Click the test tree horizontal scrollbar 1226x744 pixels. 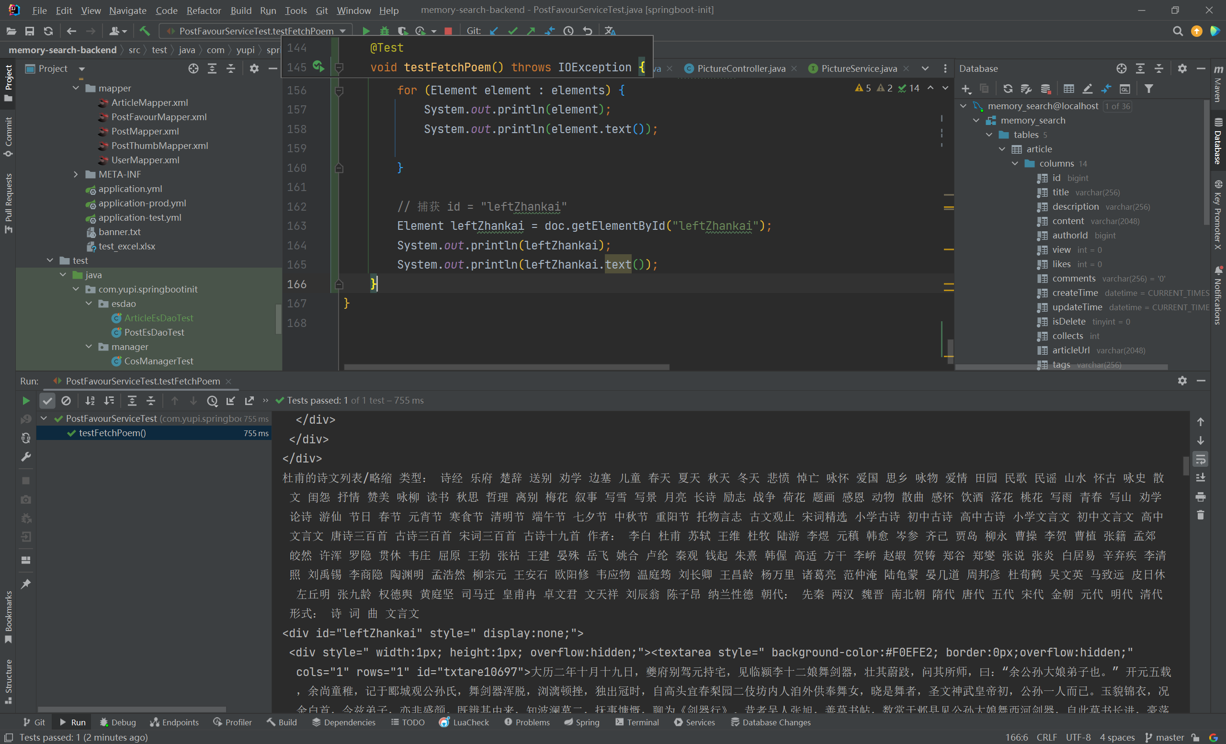point(132,710)
